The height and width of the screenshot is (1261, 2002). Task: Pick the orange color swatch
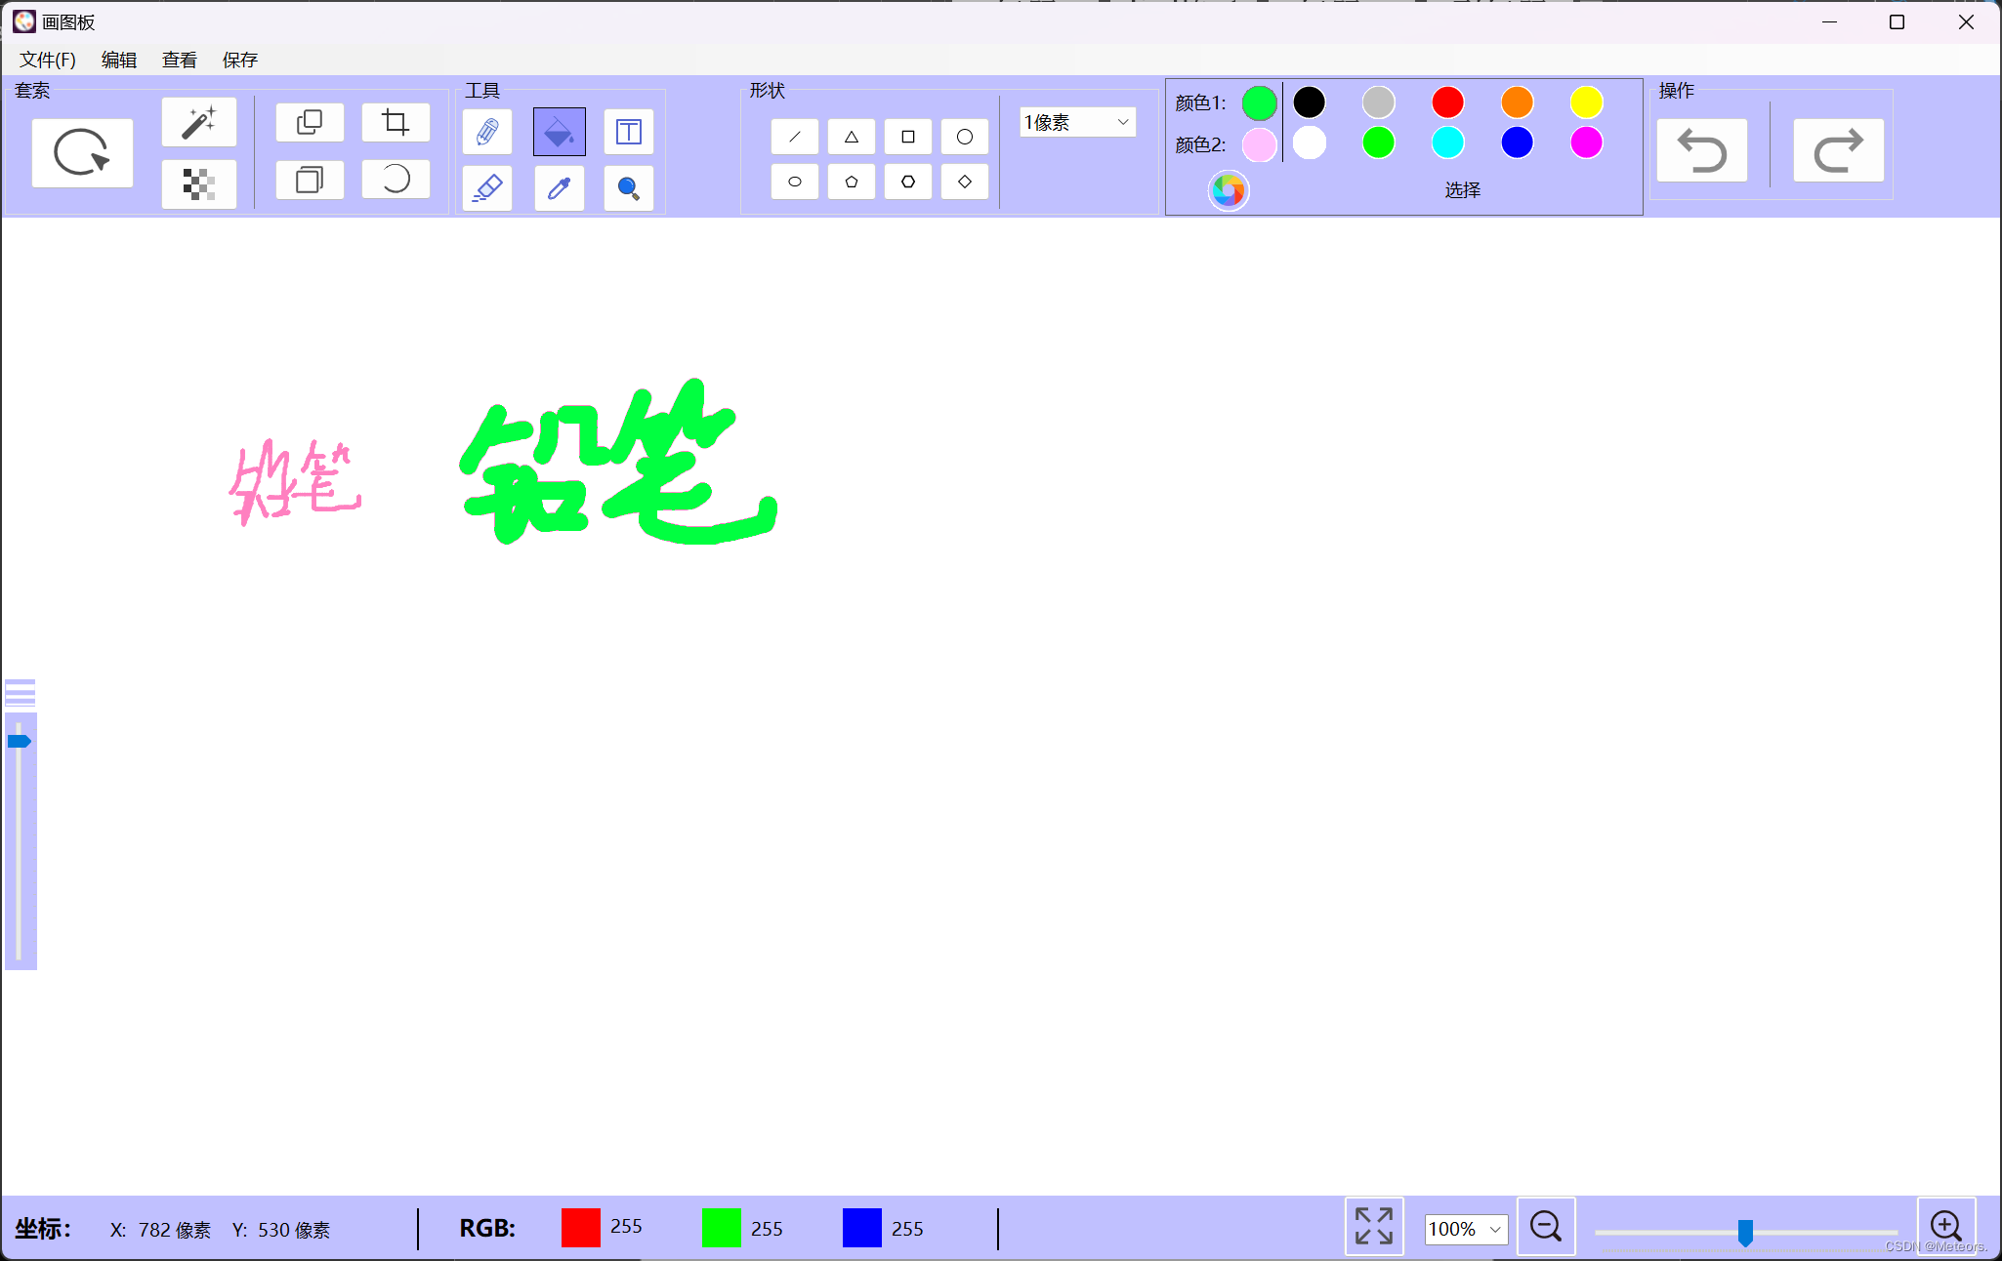pos(1517,102)
